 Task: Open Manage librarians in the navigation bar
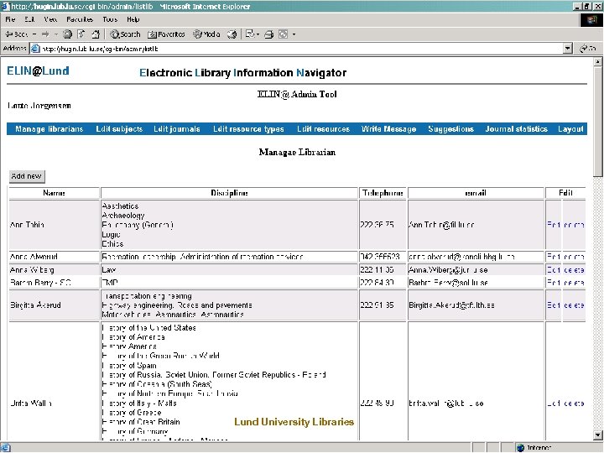49,129
